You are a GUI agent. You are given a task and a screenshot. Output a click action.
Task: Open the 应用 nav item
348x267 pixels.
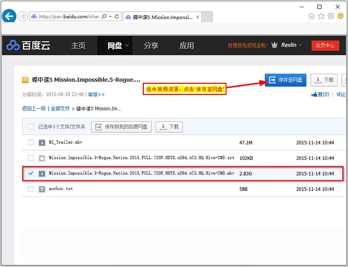coord(187,46)
